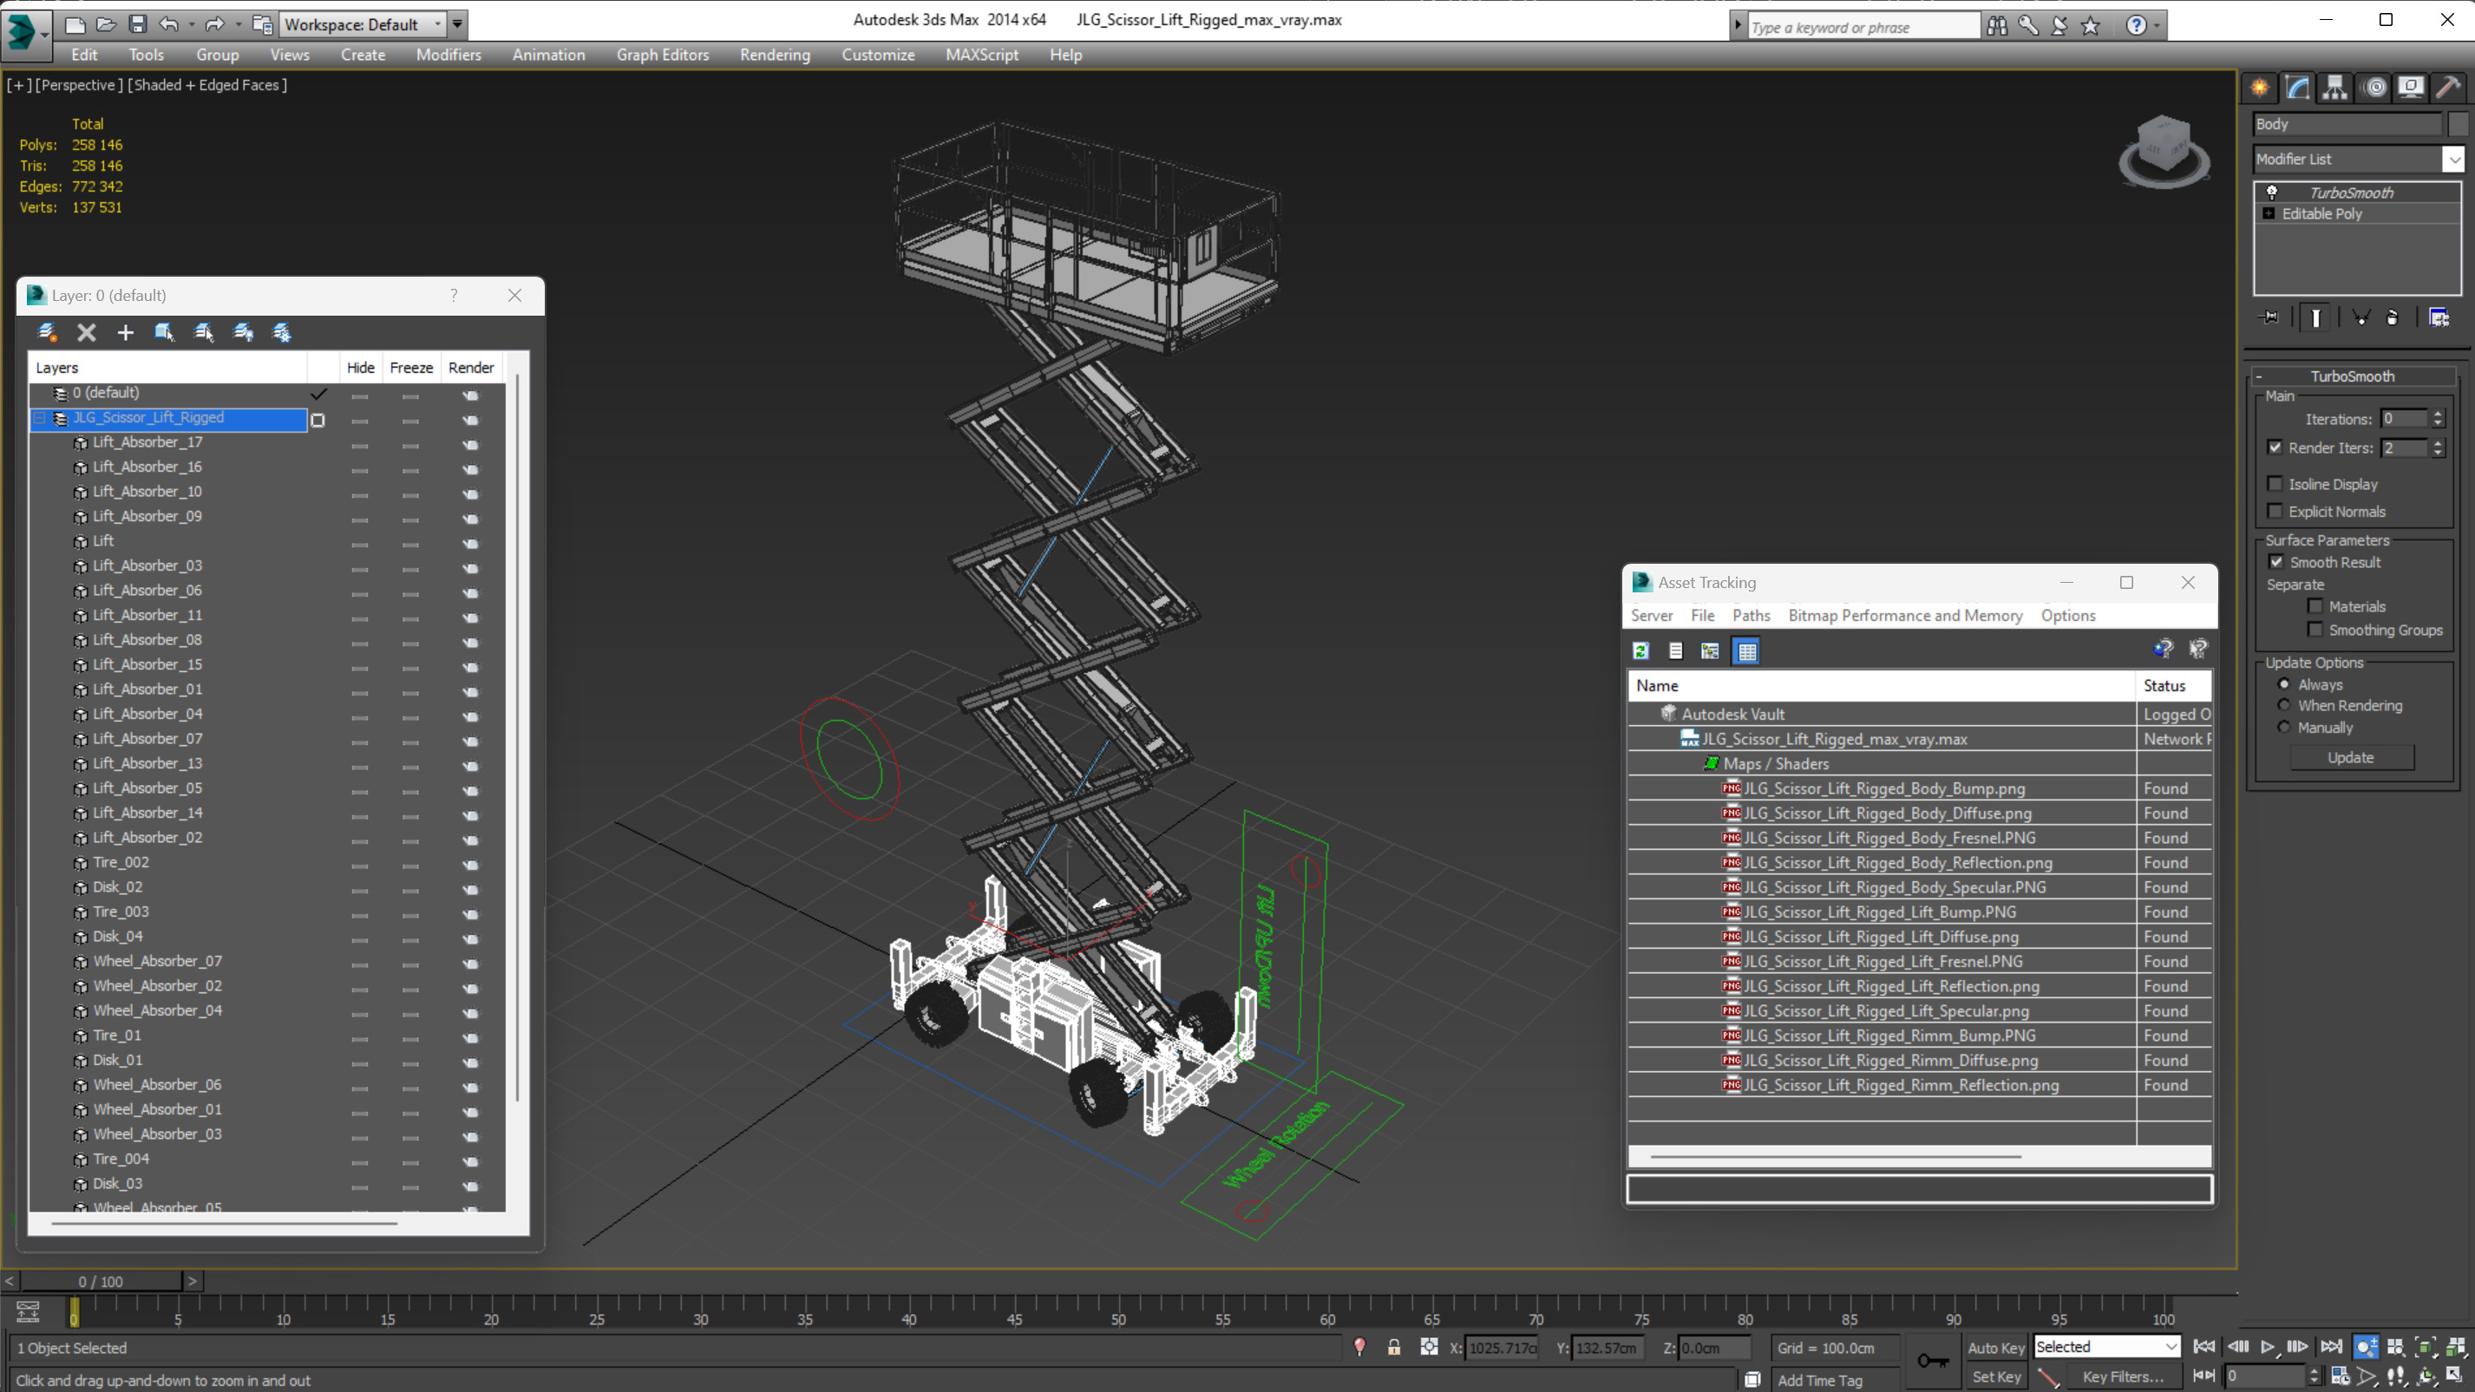Open the Paths menu in Asset Tracking
This screenshot has height=1392, width=2475.
coord(1751,616)
